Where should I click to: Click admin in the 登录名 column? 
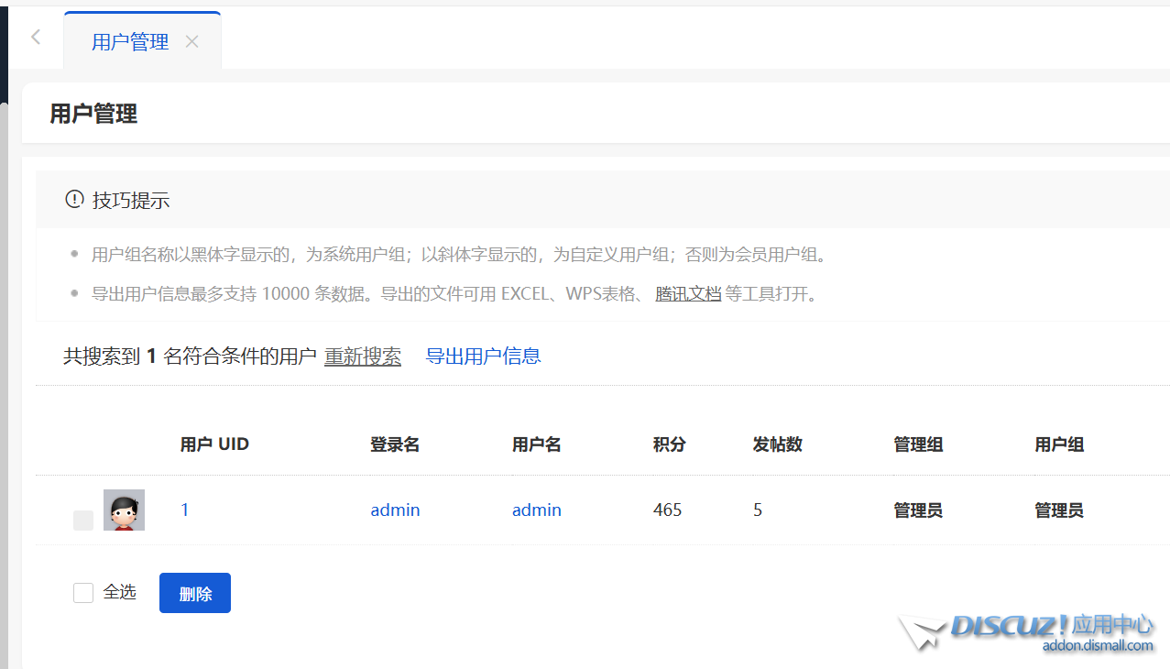tap(395, 510)
